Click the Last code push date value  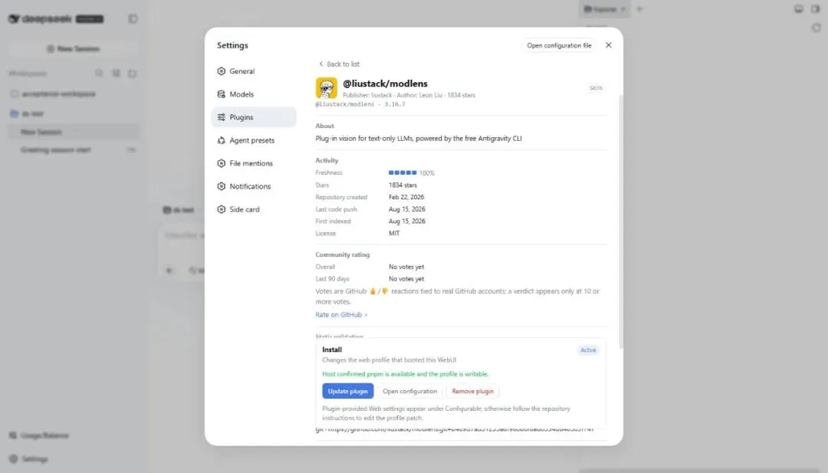pos(406,209)
